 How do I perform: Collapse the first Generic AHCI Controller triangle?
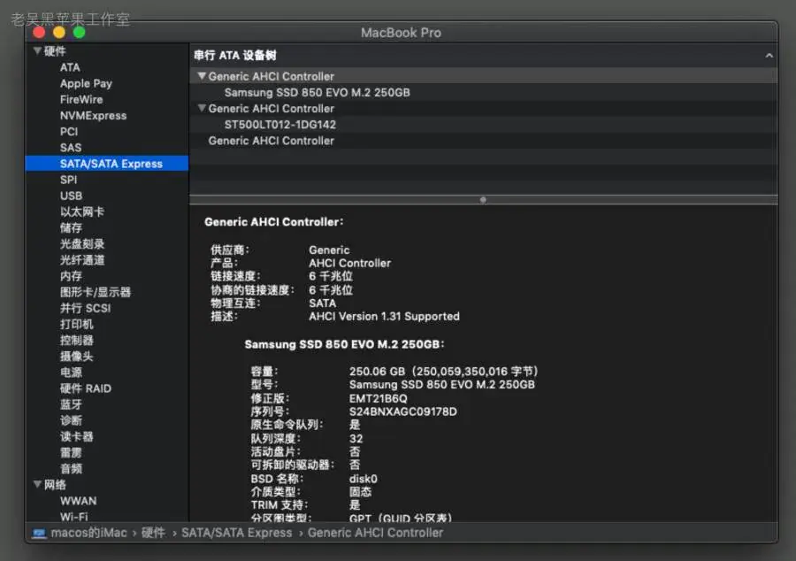[x=202, y=76]
